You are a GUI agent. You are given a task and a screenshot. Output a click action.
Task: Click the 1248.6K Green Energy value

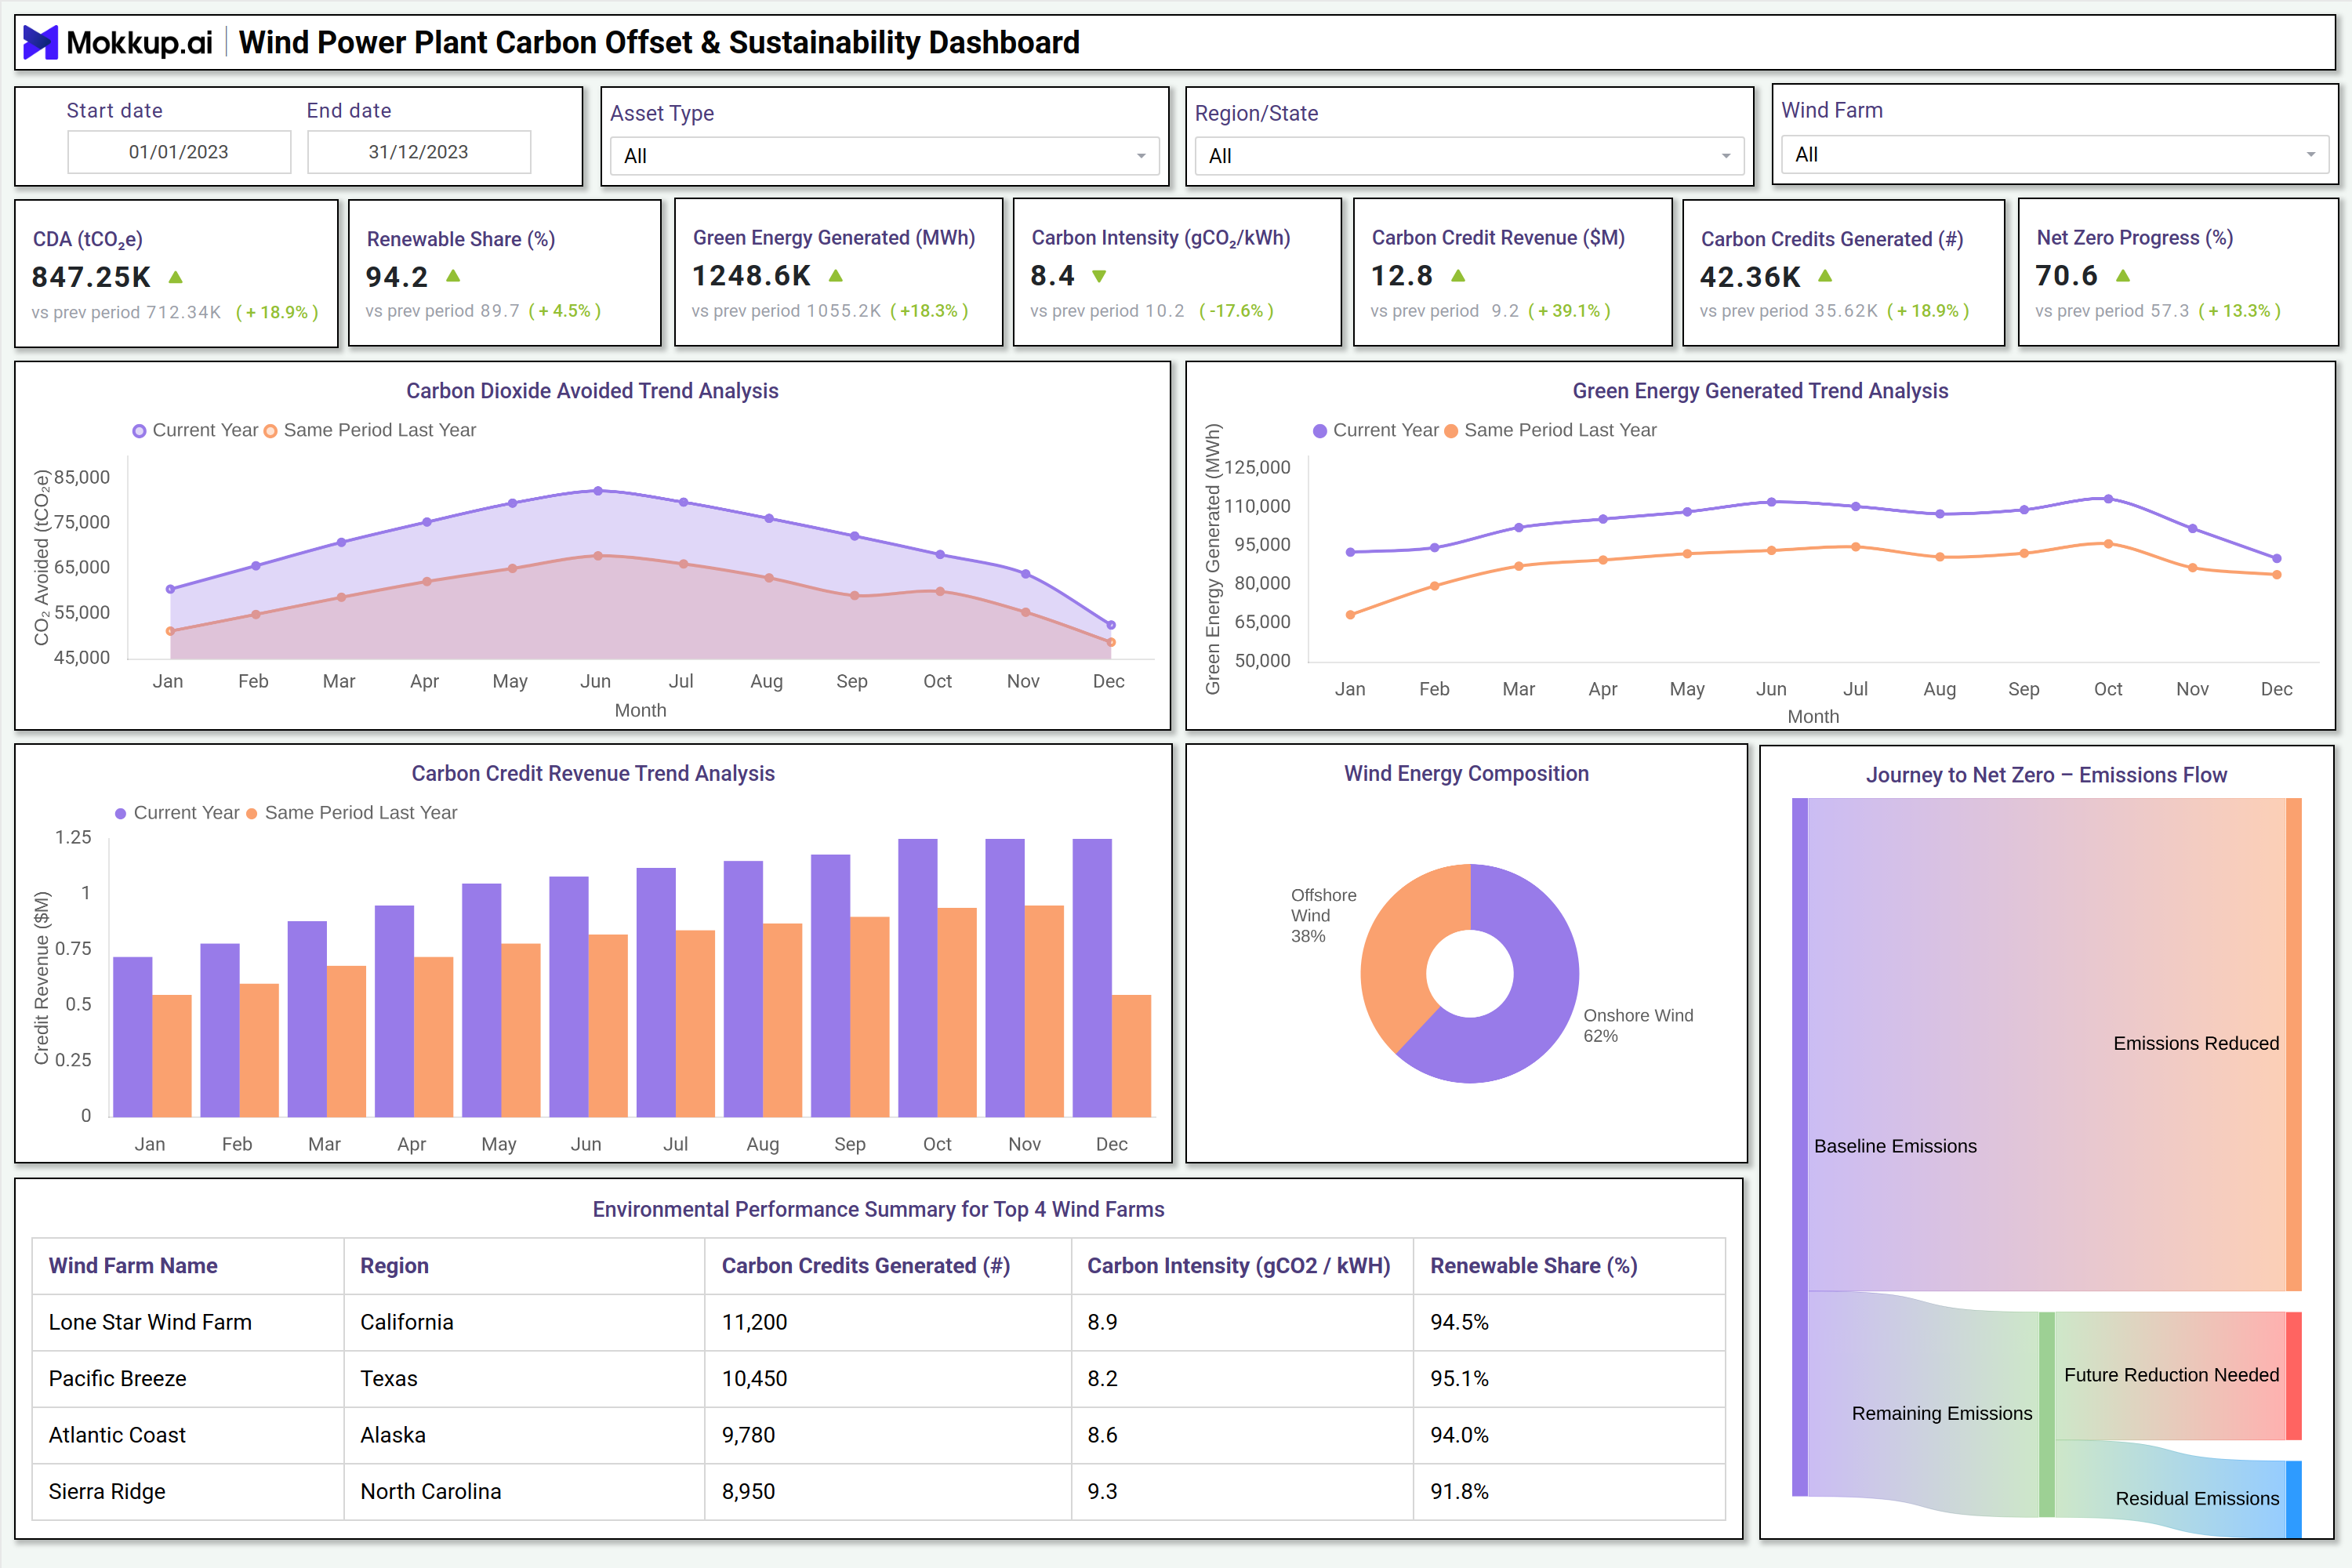pos(751,275)
